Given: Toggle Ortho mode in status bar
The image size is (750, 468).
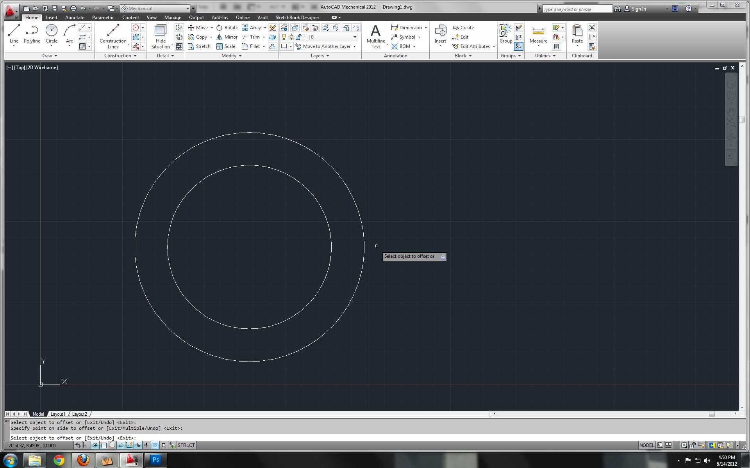Looking at the screenshot, I should (x=86, y=445).
